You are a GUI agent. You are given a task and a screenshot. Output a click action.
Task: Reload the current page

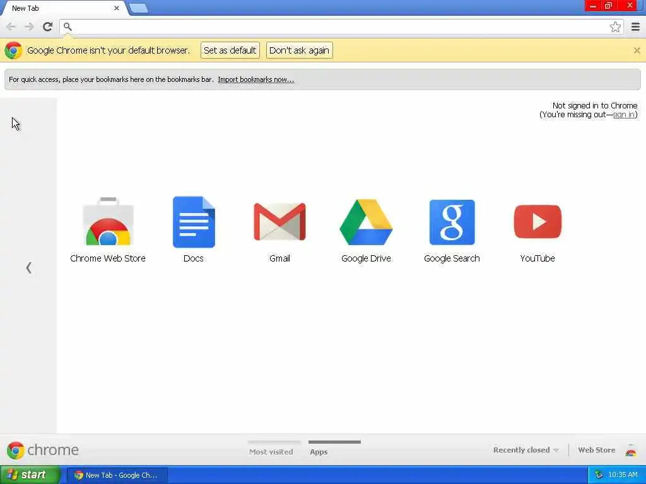47,26
